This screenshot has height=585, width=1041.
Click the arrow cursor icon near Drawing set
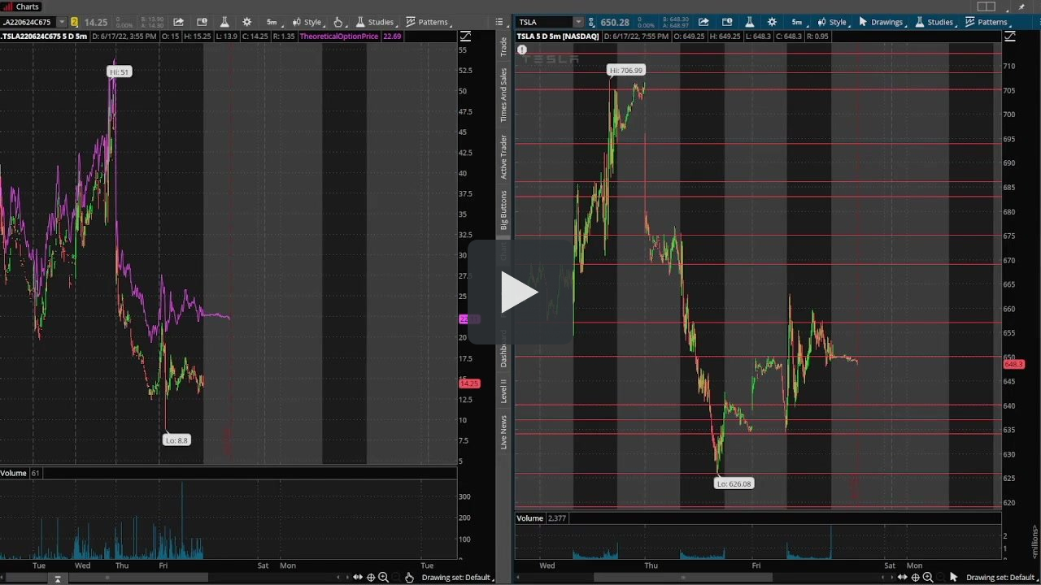click(954, 577)
